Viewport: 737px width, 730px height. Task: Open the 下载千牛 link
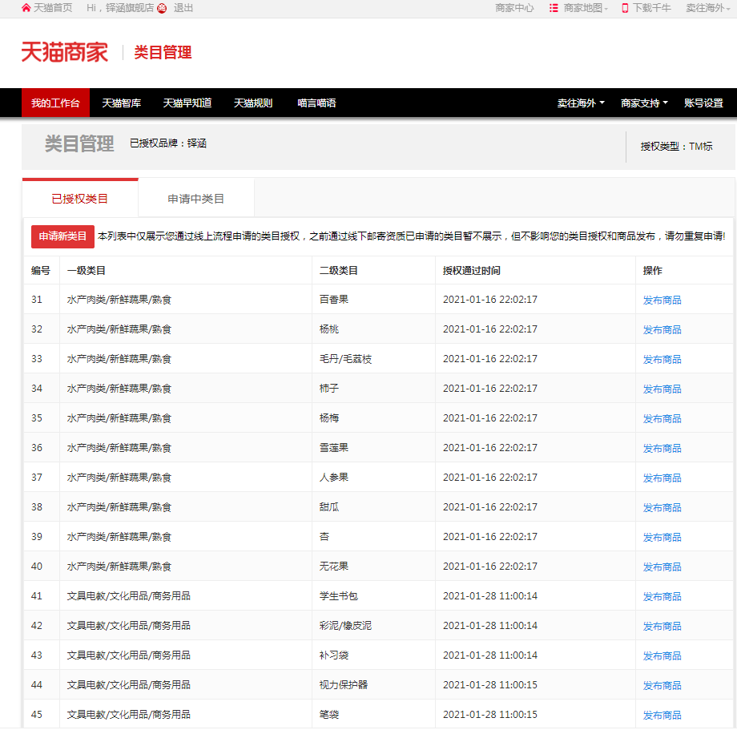click(x=651, y=8)
